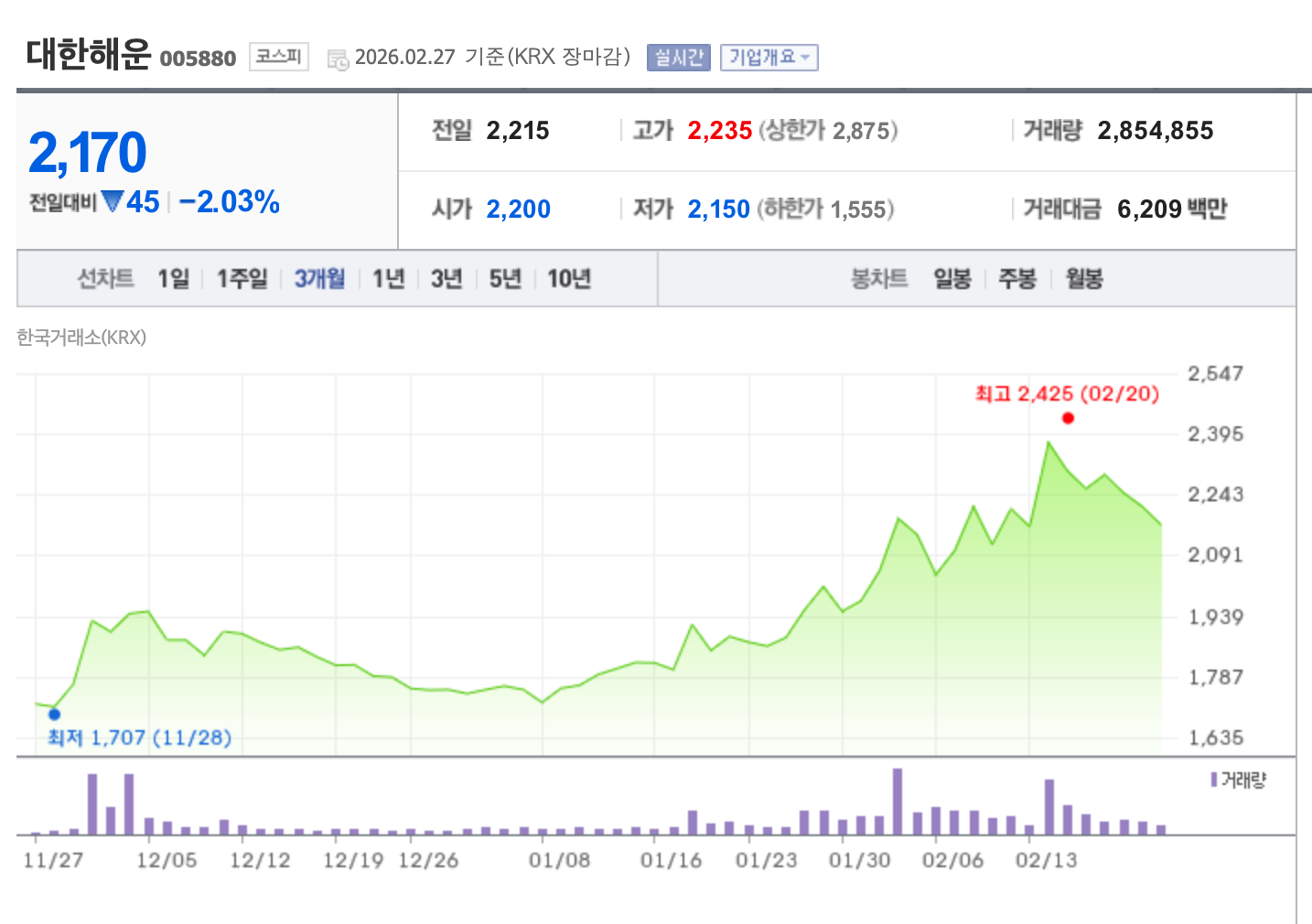Select the 10년 line chart tab

click(569, 278)
